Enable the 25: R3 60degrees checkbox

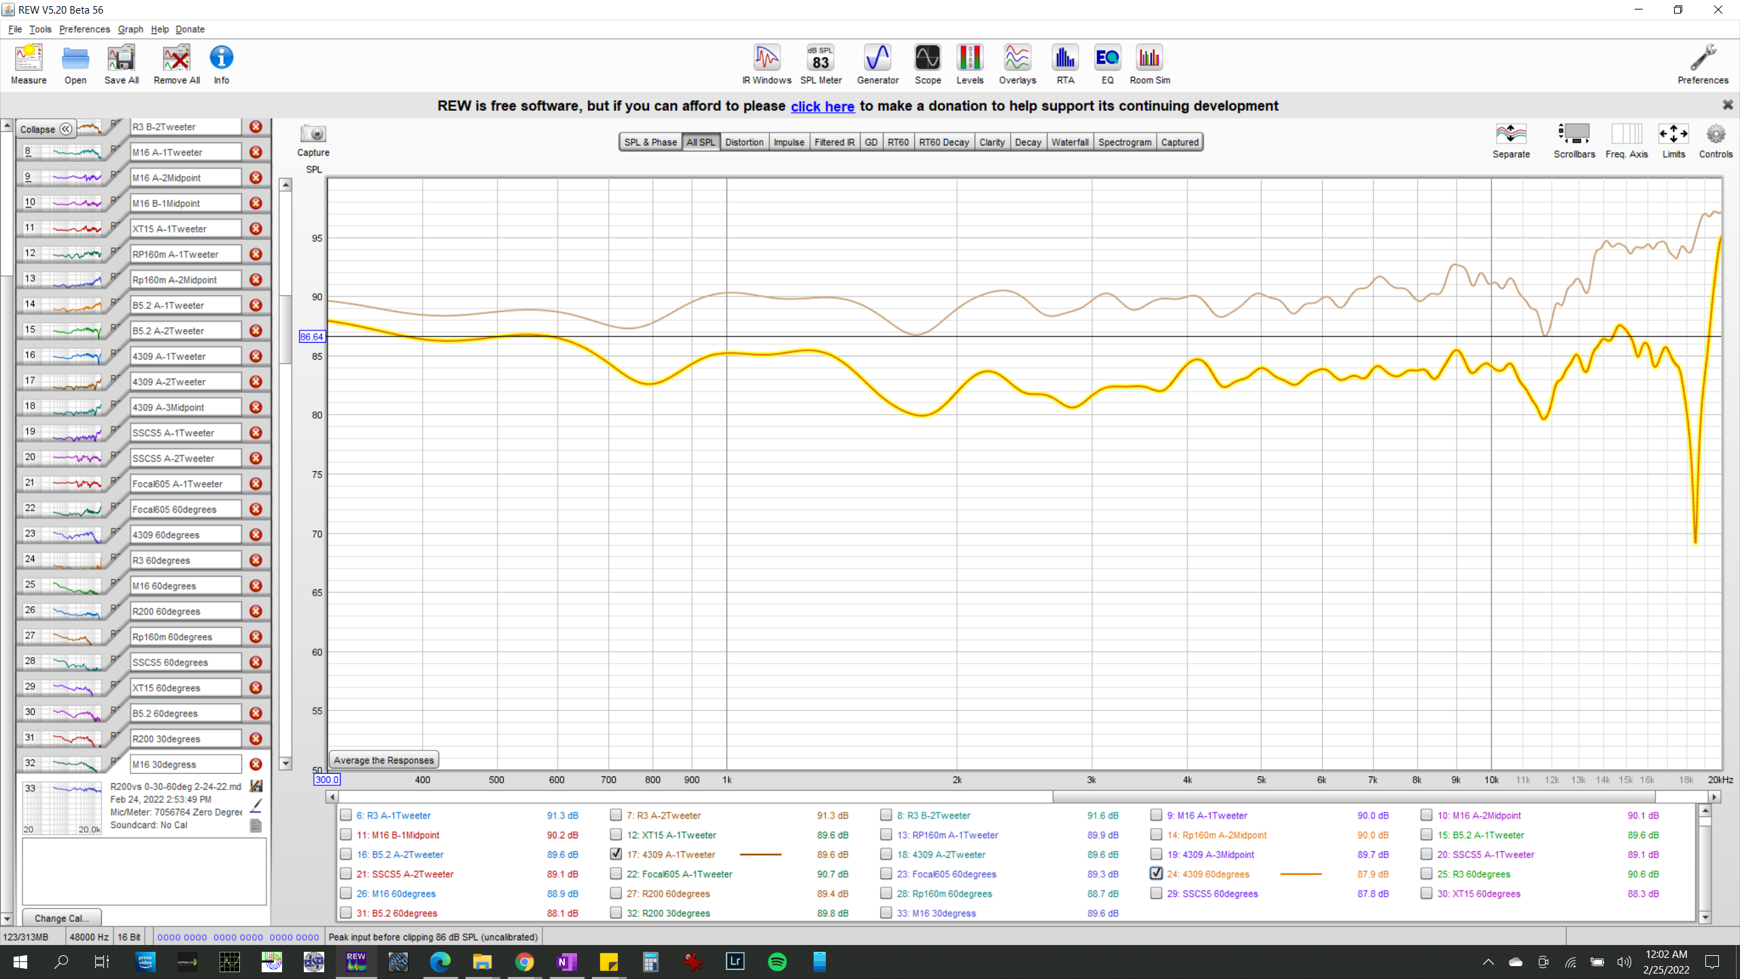[1426, 874]
